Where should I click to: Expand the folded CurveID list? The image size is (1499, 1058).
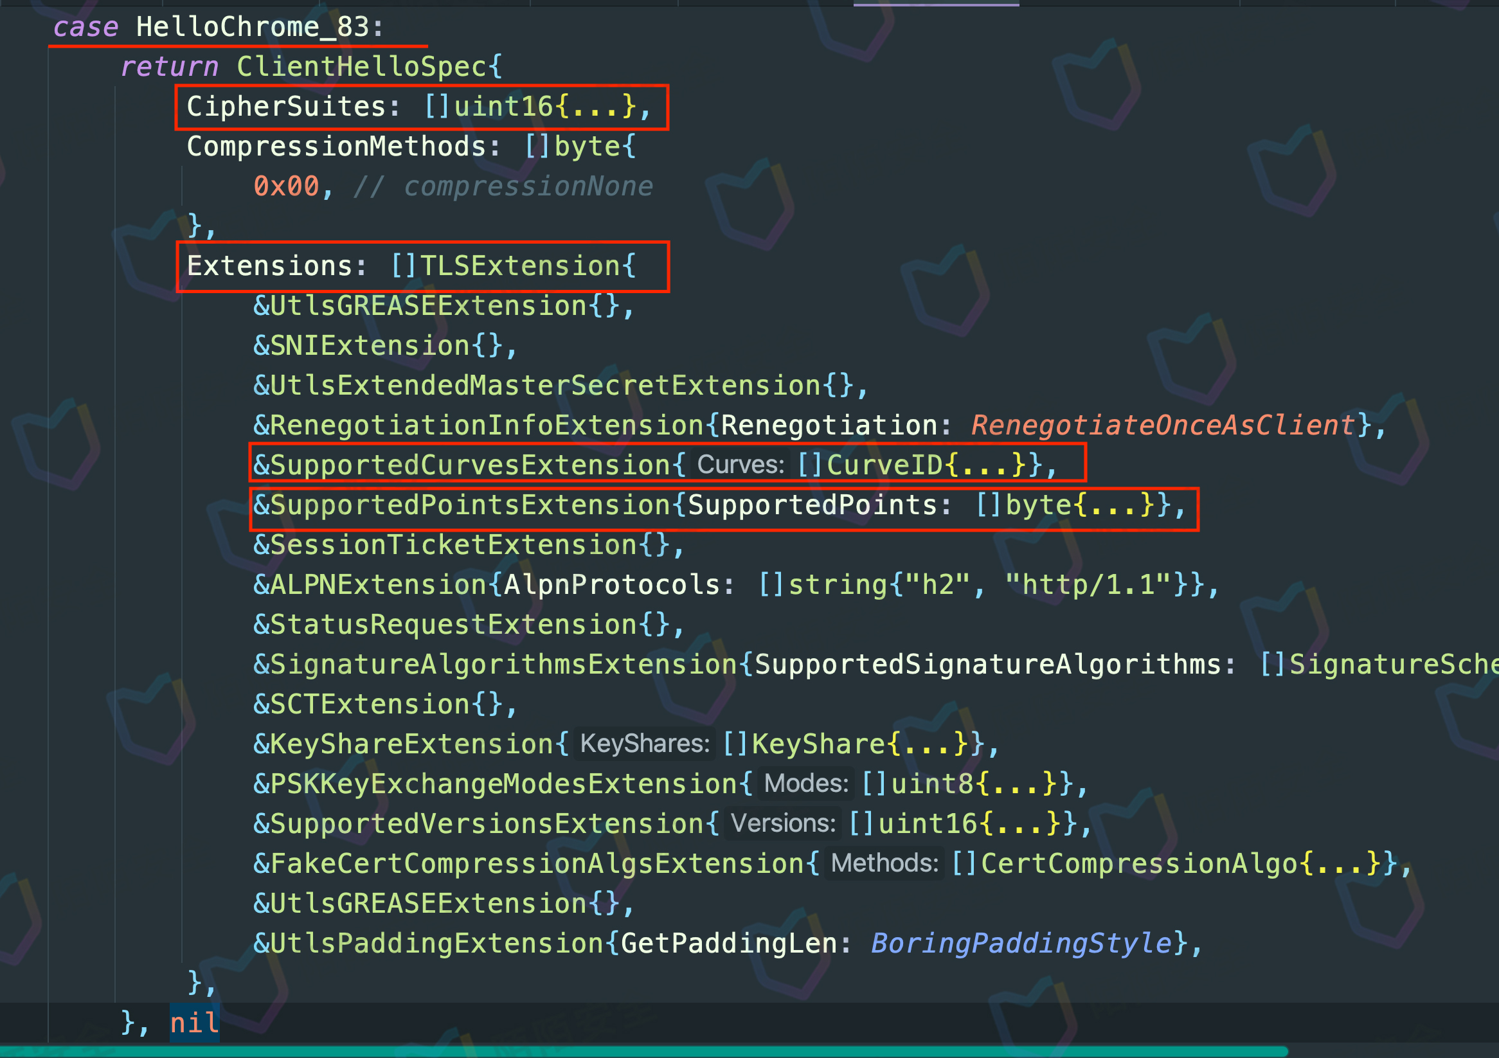(x=985, y=465)
